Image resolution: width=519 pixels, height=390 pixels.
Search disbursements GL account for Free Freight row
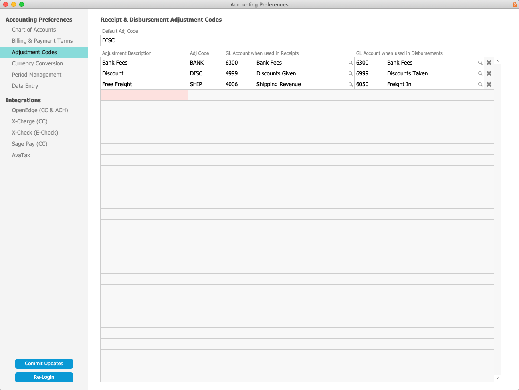point(480,84)
